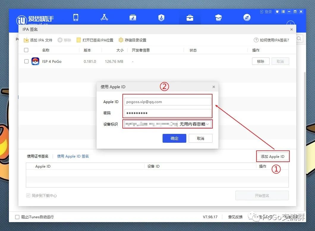This screenshot has width=315, height=231.
Task: Open the tutorials graduation cap tab icon
Action: point(218,18)
